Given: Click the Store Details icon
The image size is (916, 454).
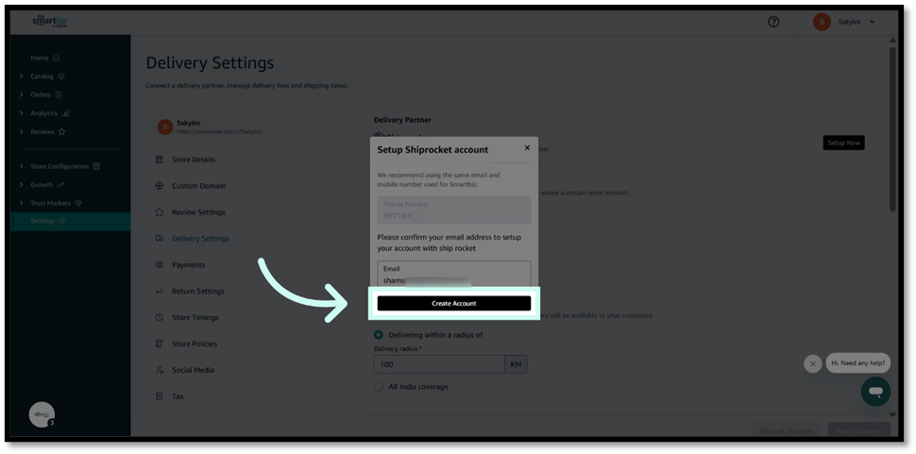Looking at the screenshot, I should coord(160,160).
